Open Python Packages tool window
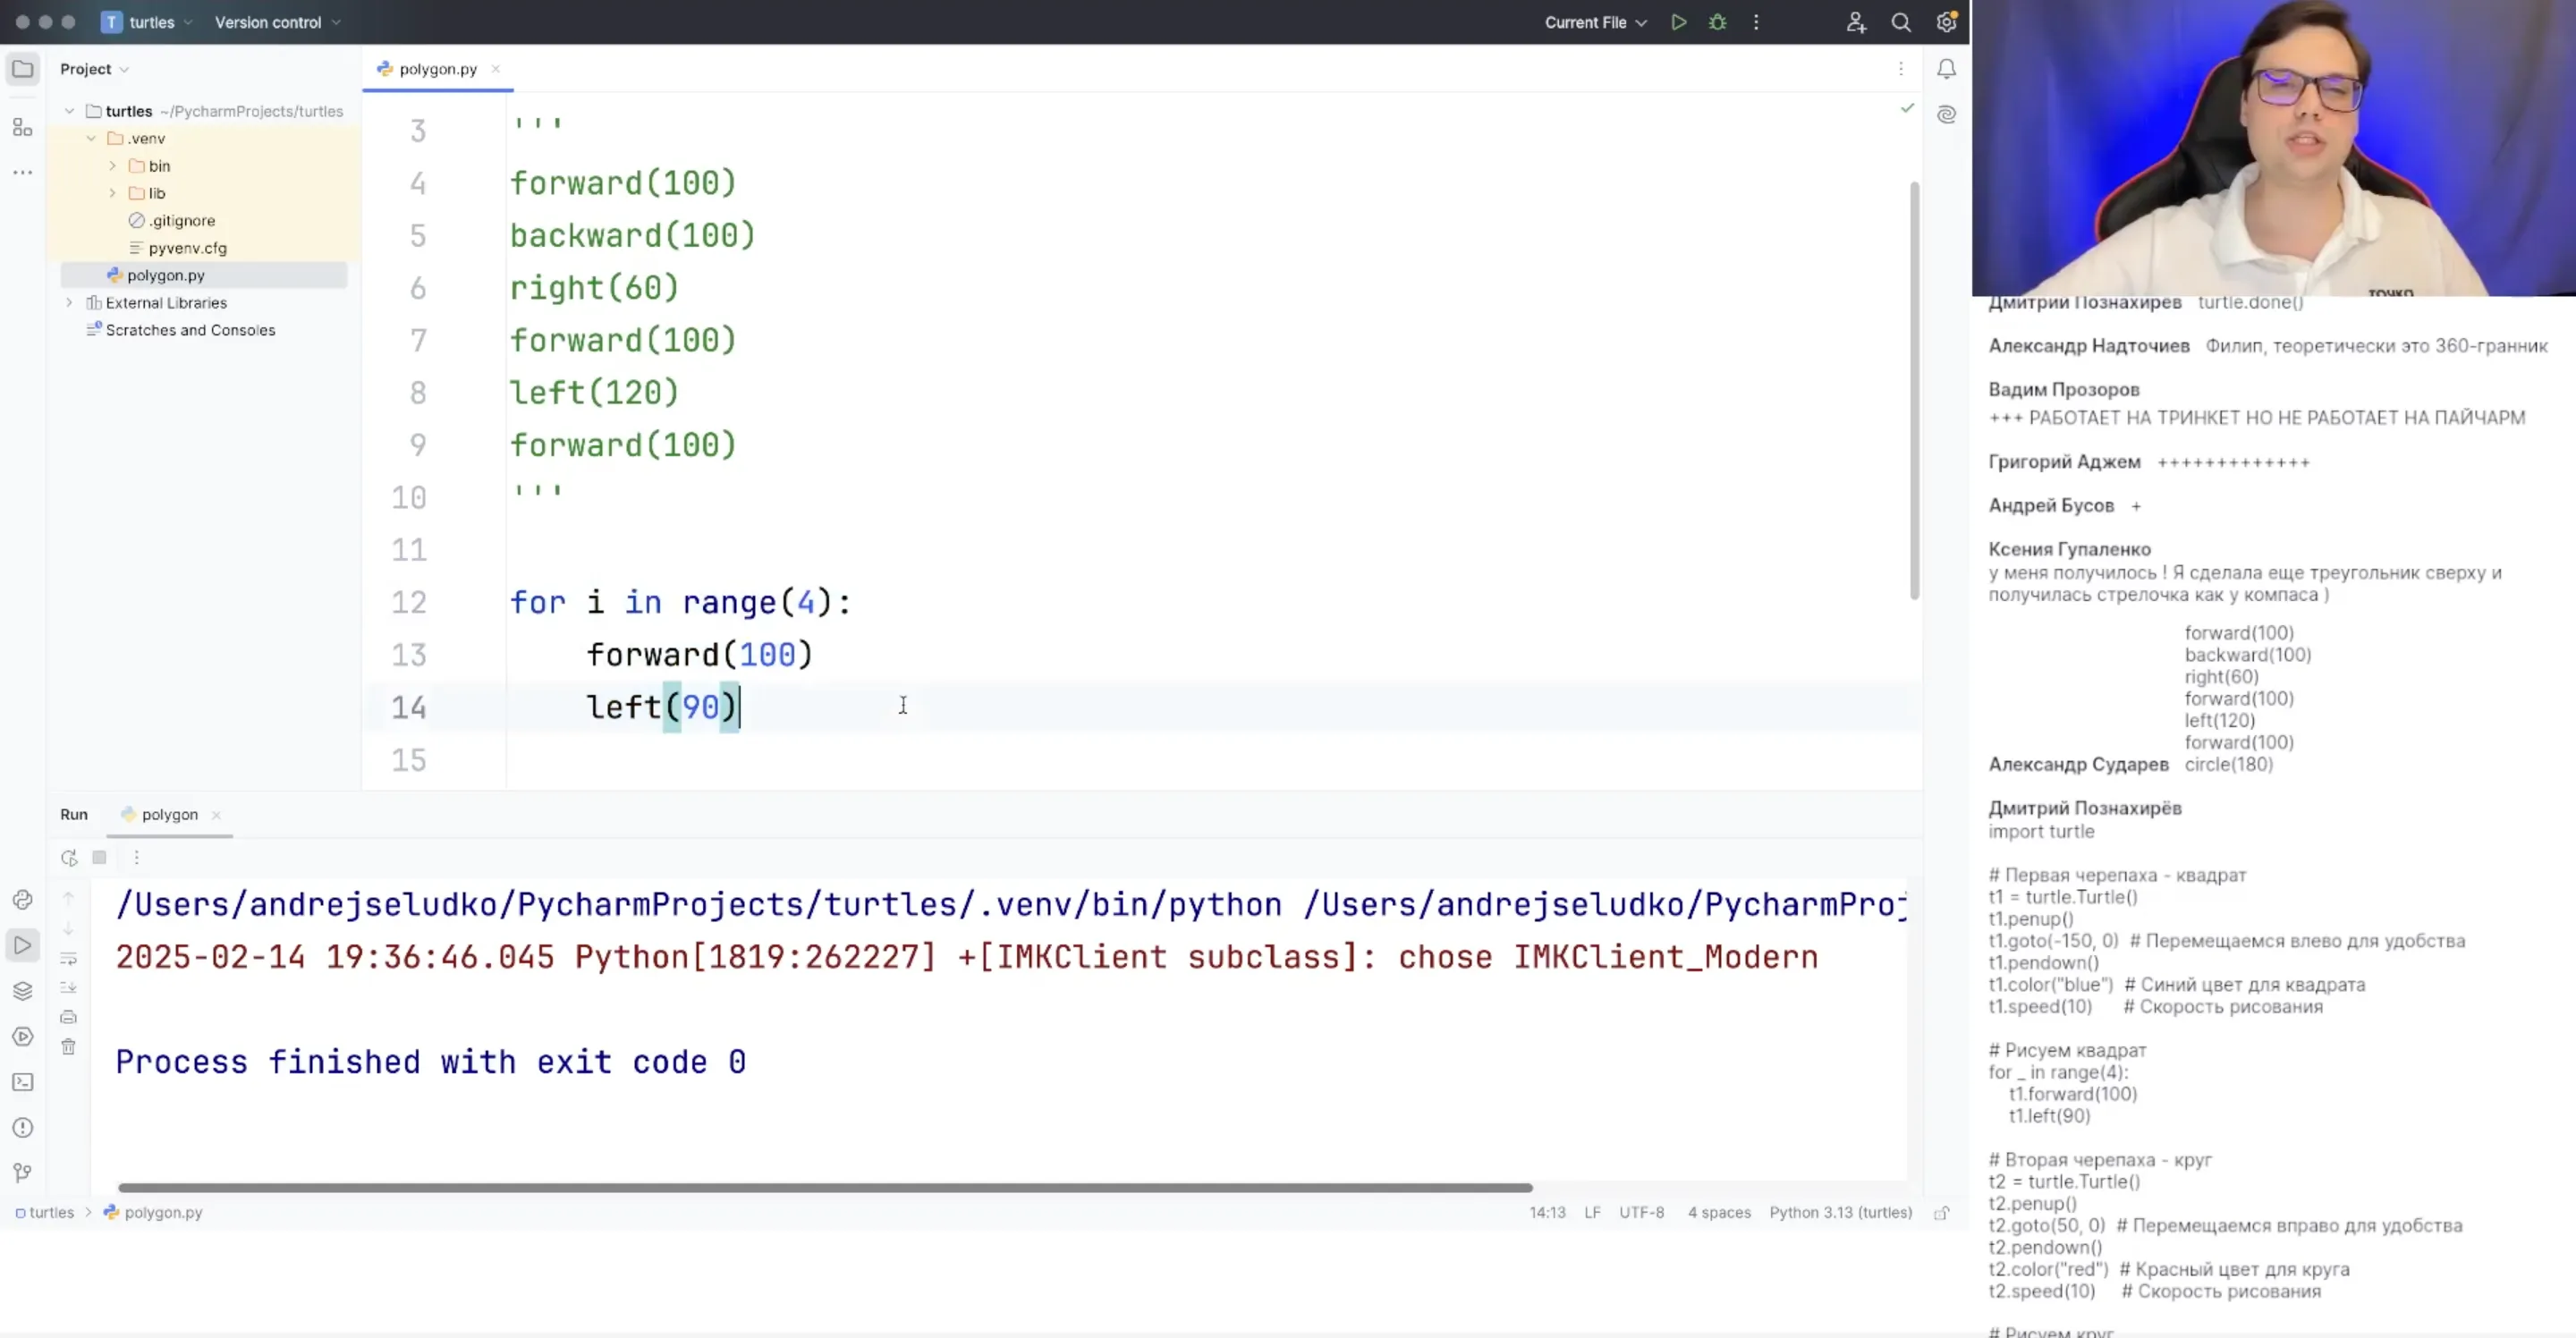 [x=22, y=991]
